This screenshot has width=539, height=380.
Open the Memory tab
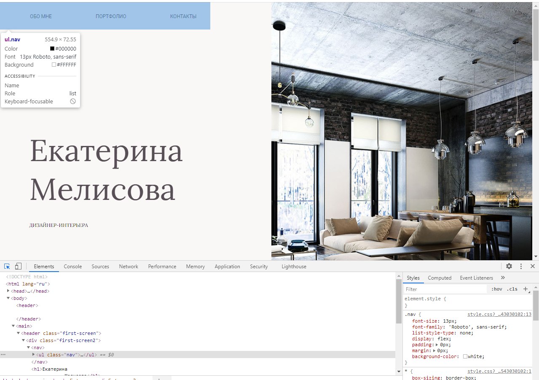click(x=196, y=267)
